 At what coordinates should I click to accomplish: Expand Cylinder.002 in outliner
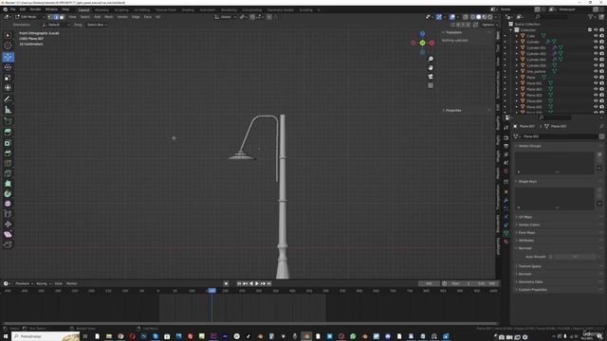517,54
